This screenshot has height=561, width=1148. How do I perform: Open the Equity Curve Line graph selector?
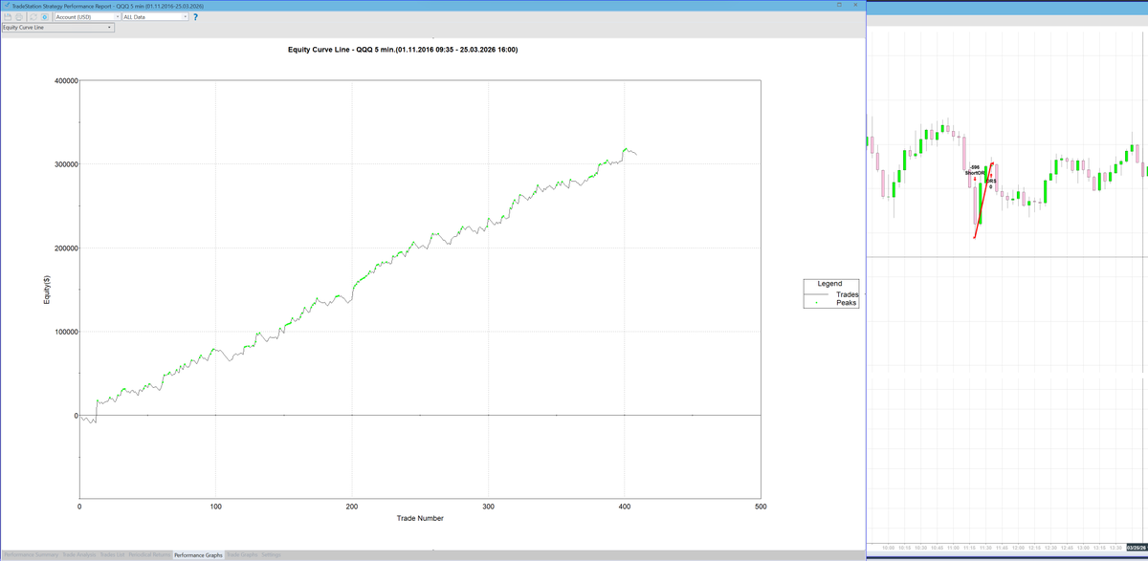(x=57, y=28)
